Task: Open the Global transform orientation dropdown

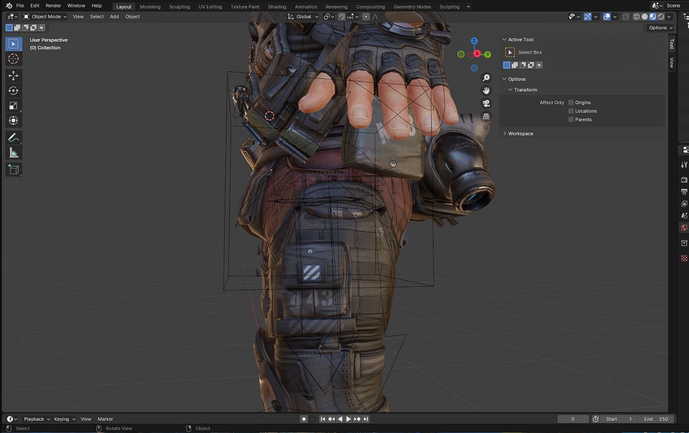Action: click(304, 17)
